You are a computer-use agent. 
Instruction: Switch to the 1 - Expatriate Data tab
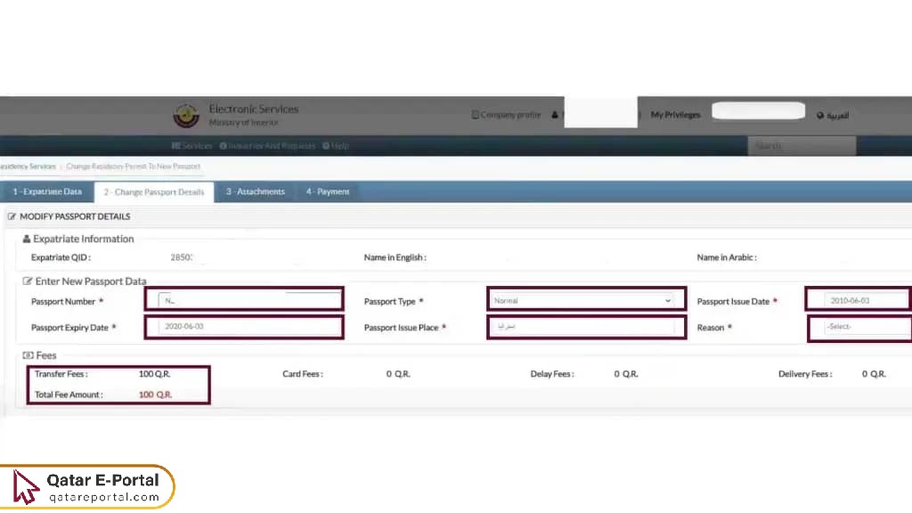47,191
